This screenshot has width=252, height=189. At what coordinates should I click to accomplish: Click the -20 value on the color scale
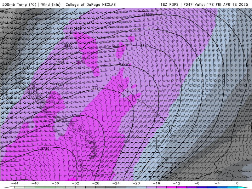click(x=136, y=183)
